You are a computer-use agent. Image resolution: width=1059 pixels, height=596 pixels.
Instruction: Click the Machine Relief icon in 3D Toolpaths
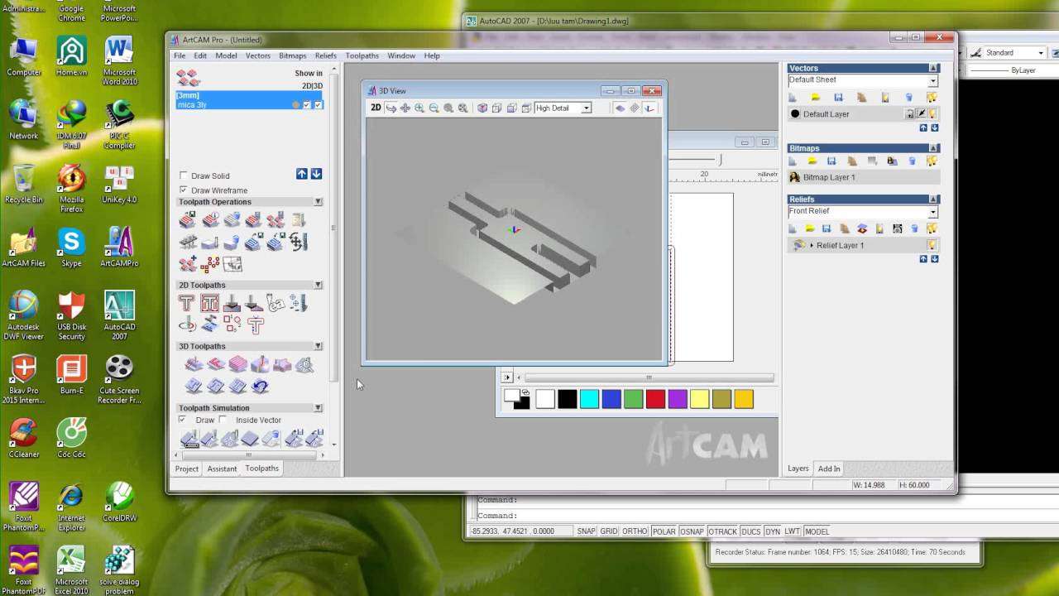pos(194,363)
